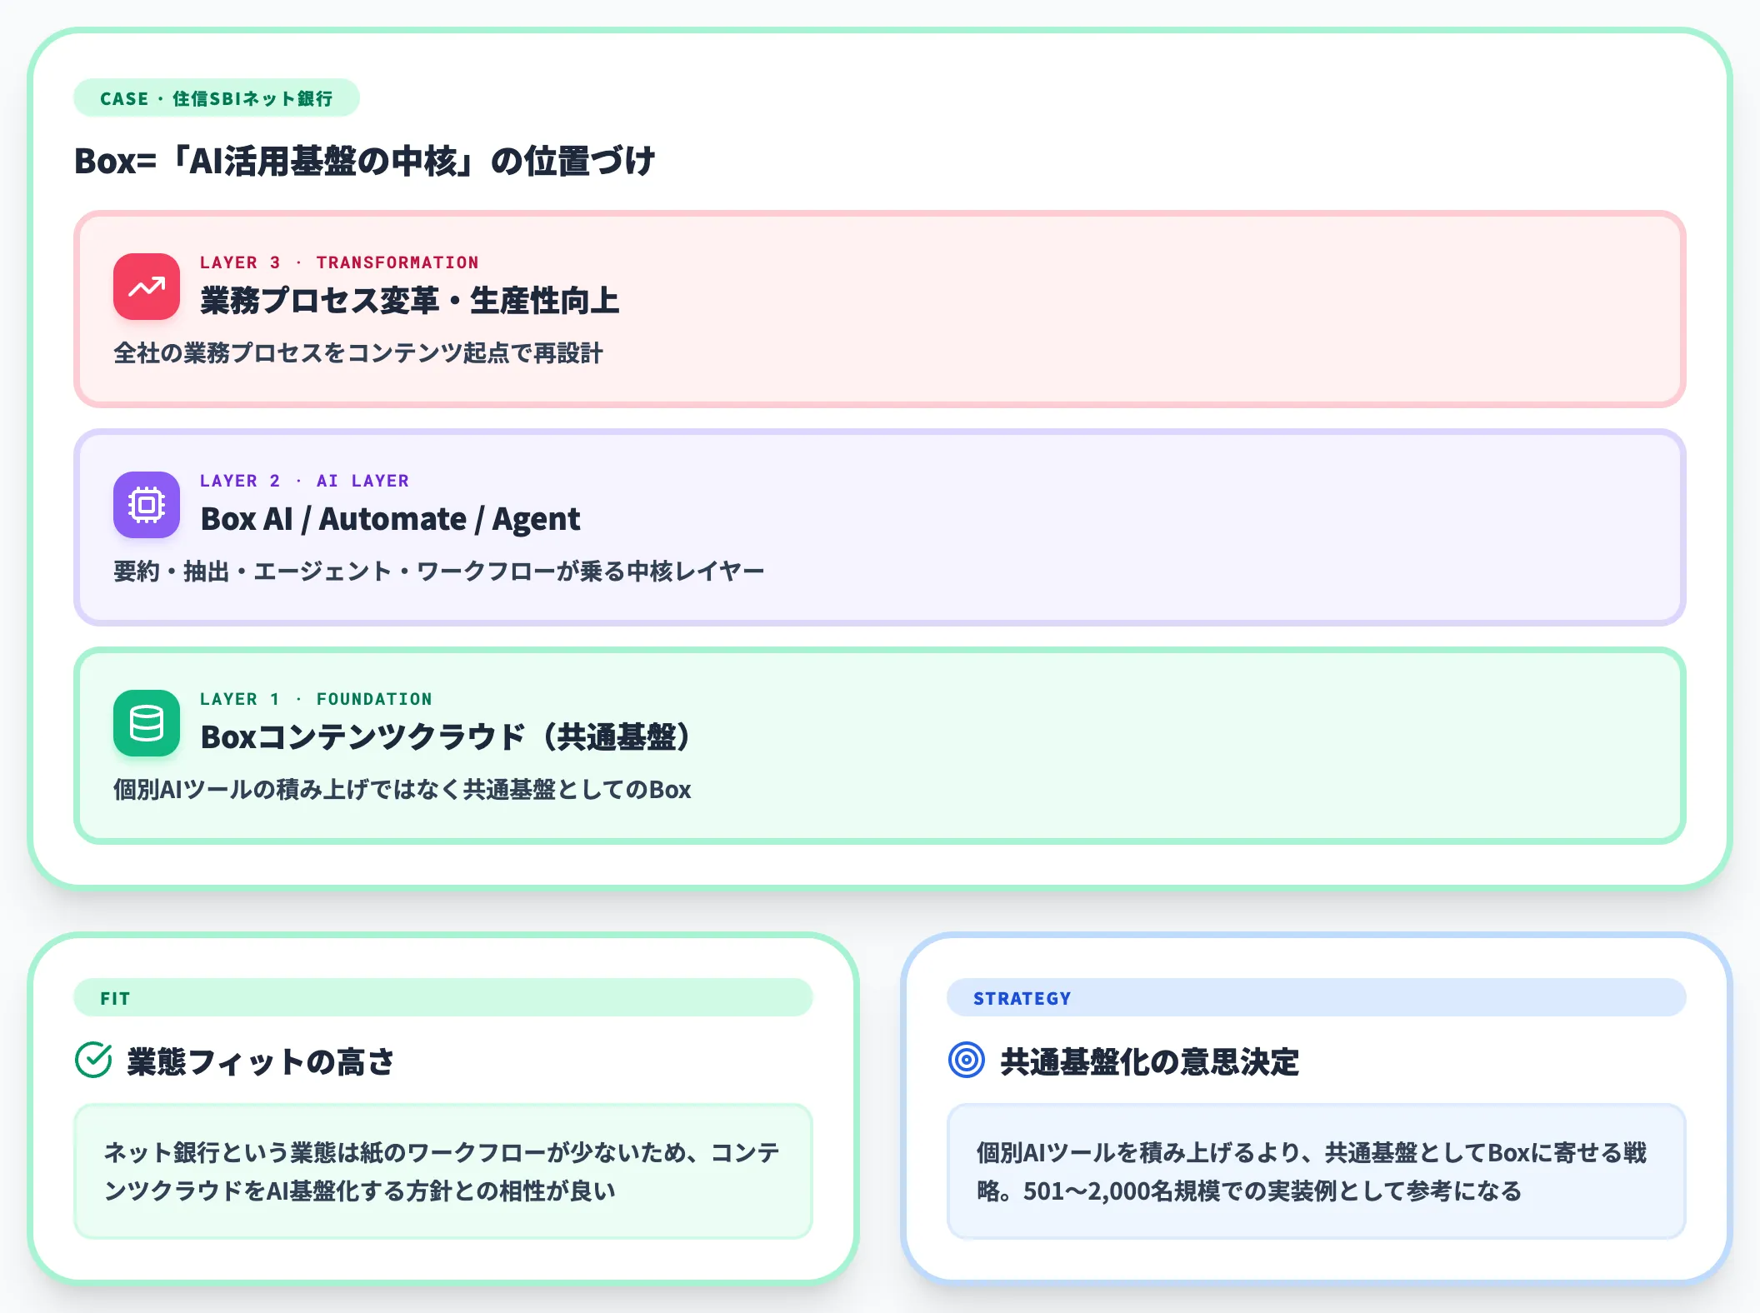Image resolution: width=1760 pixels, height=1313 pixels.
Task: Click the heading 業態フィットの高さ
Action: coord(260,1061)
